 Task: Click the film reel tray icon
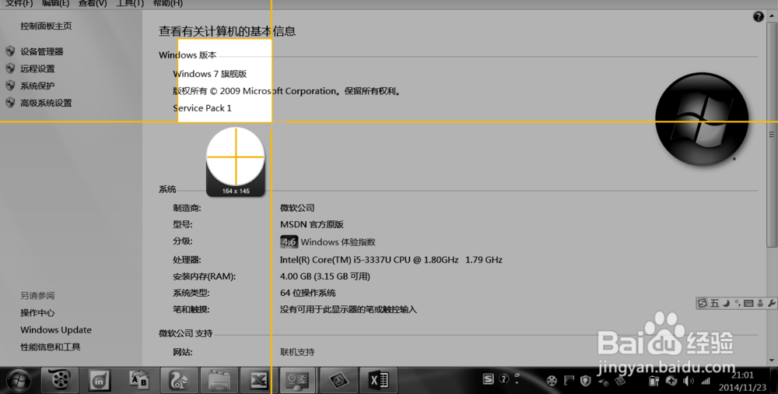point(552,381)
